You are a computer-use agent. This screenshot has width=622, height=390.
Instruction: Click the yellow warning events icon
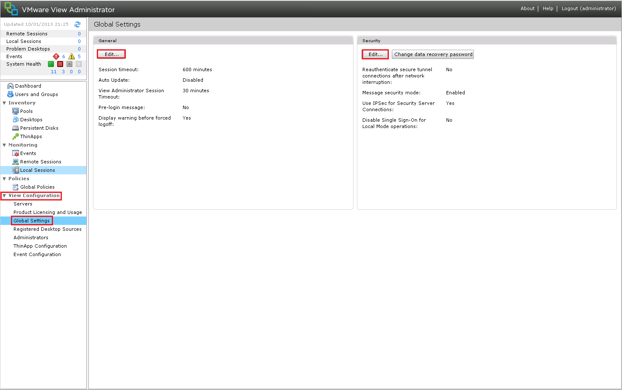click(72, 56)
